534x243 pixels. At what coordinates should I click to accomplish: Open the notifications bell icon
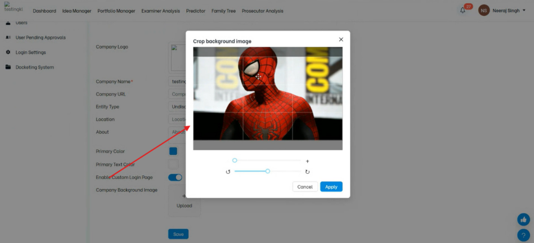coord(463,10)
